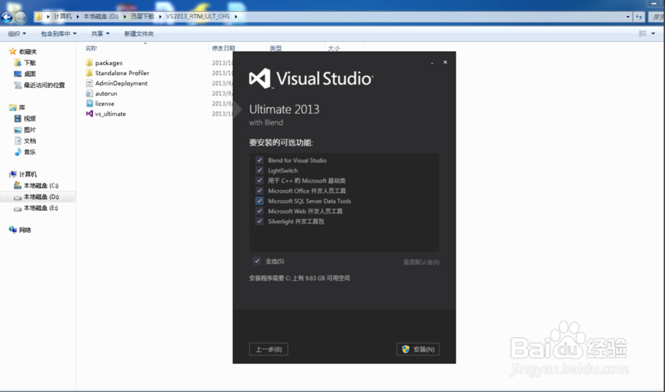Uncheck Blend for Visual Studio
The image size is (665, 392).
pyautogui.click(x=259, y=160)
